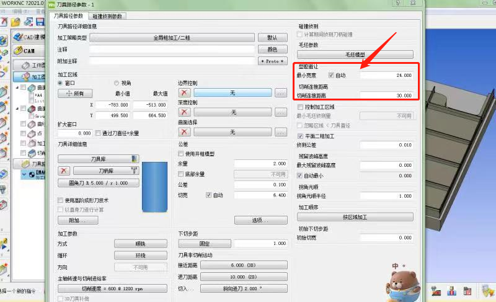The height and width of the screenshot is (302, 496).
Task: Toggle the 自动 checkbox beside 切宽
Action: pos(208,195)
